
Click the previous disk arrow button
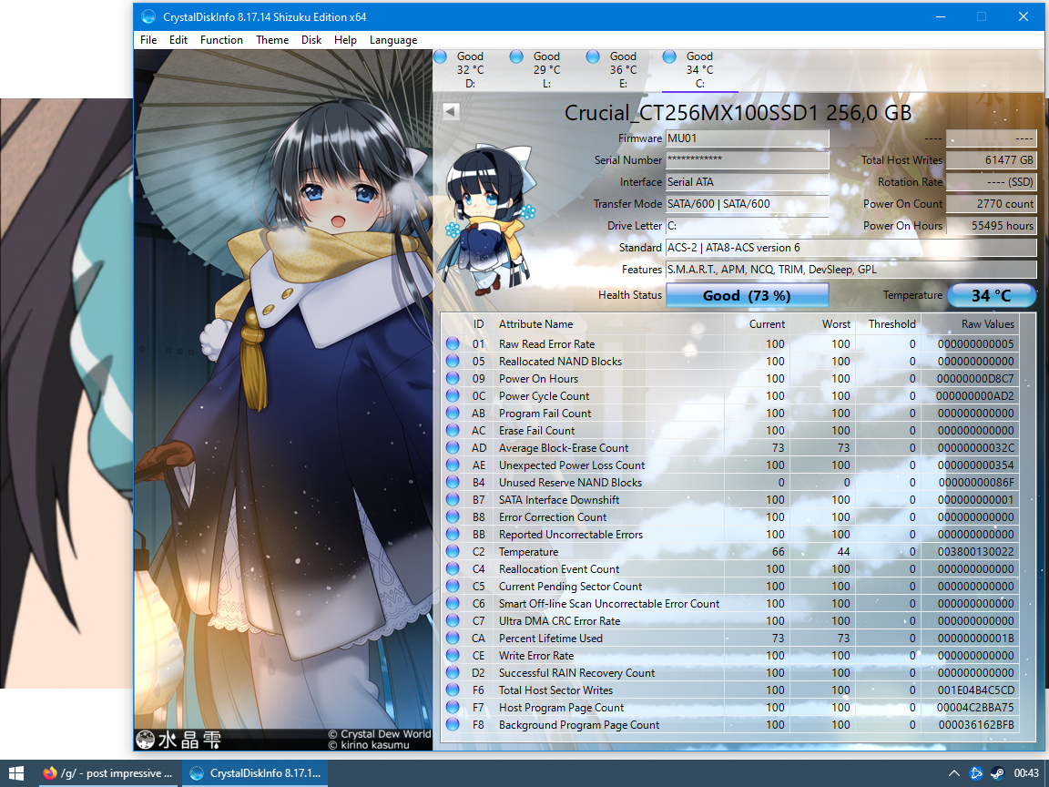pyautogui.click(x=451, y=111)
